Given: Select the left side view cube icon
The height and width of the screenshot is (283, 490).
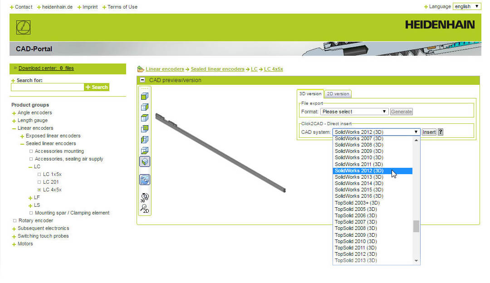Looking at the screenshot, I should (x=144, y=140).
